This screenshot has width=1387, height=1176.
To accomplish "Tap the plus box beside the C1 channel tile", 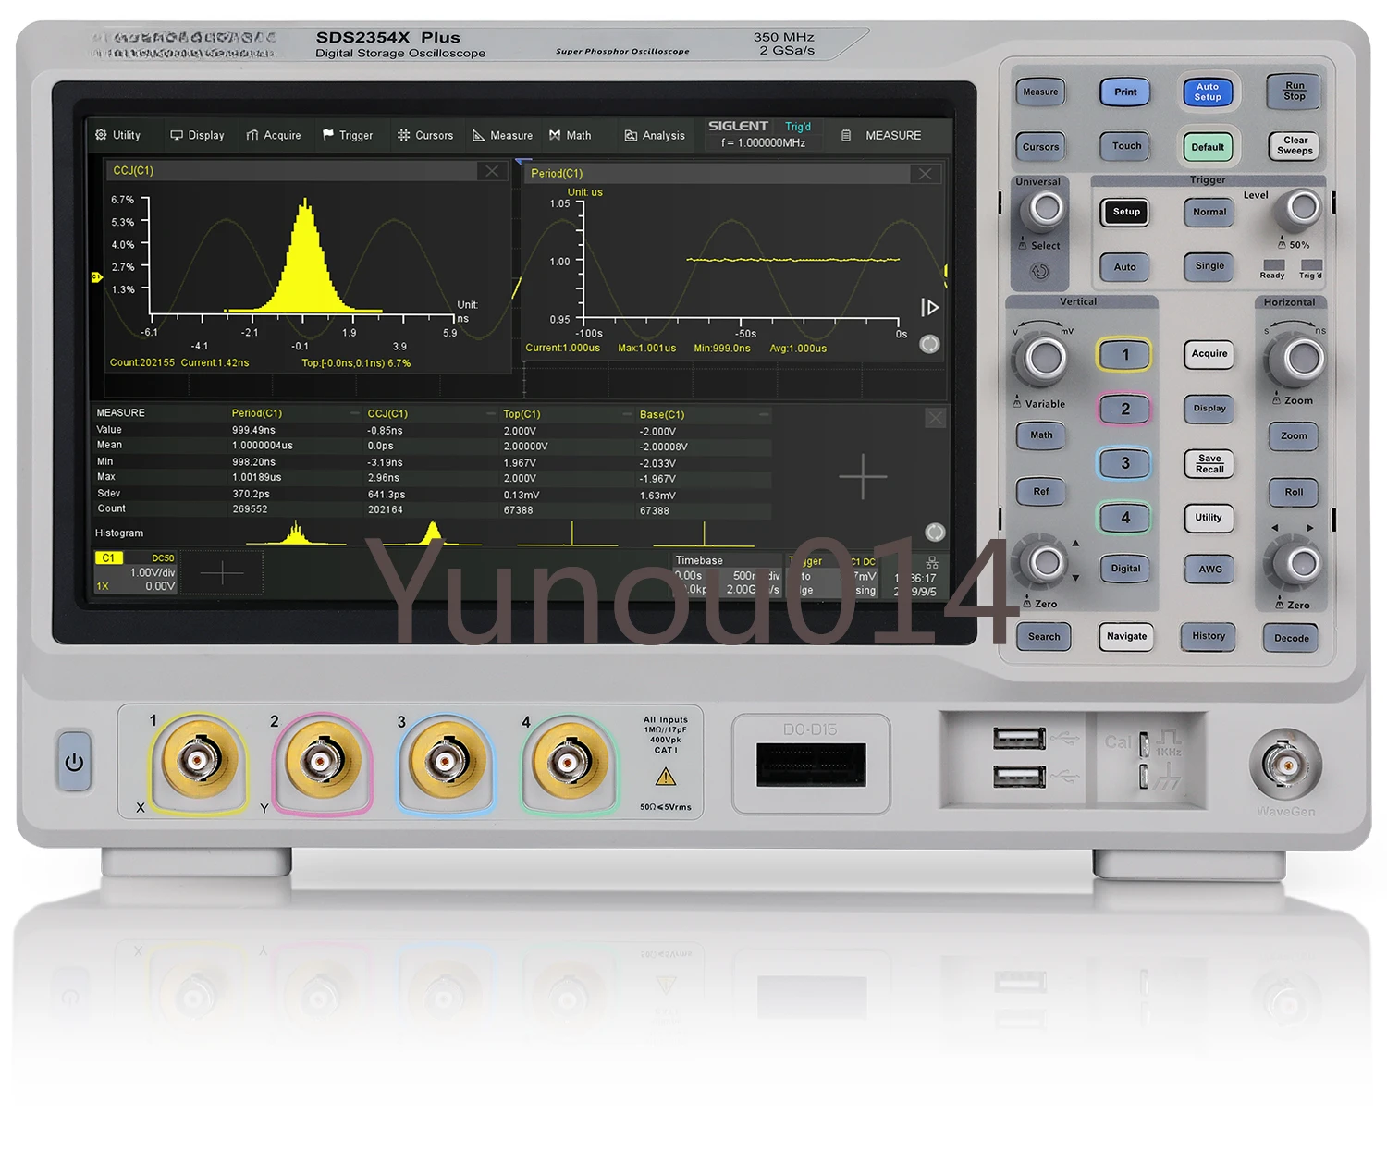I will (222, 573).
